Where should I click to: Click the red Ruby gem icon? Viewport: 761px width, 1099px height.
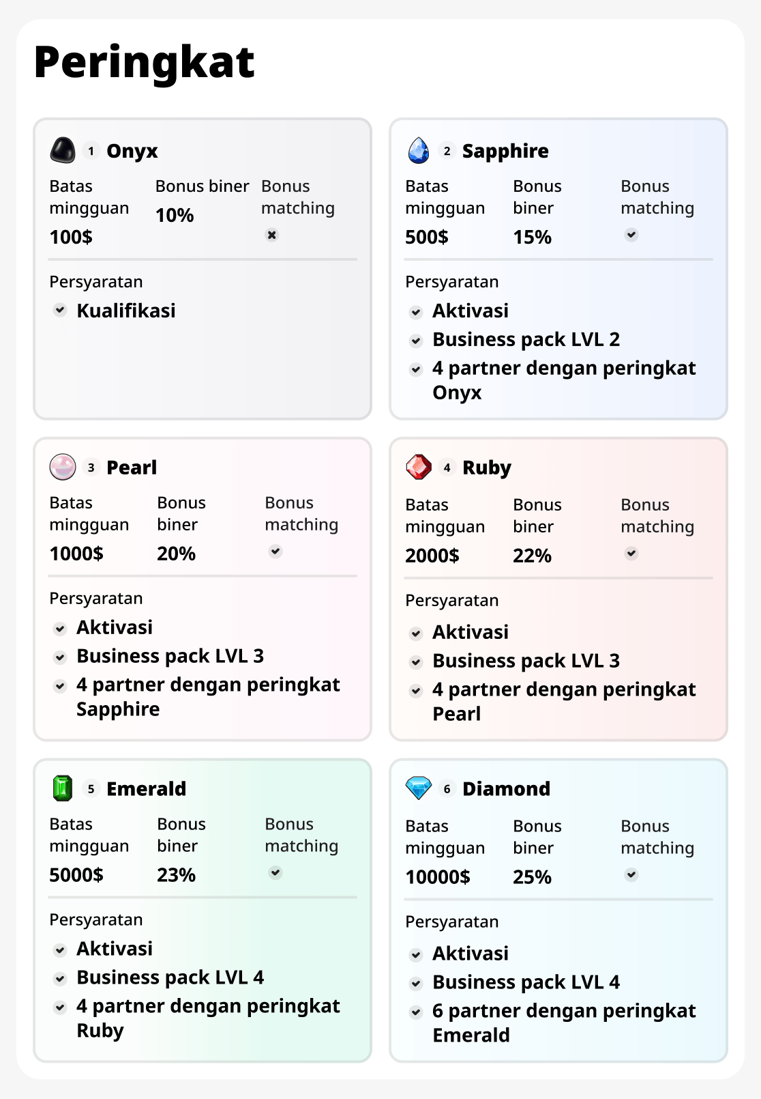point(419,467)
